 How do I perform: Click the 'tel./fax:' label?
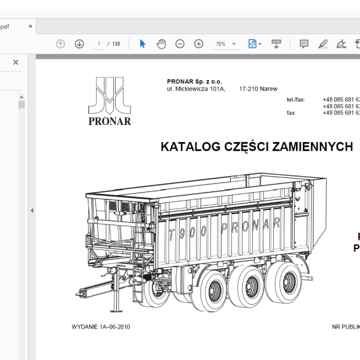pyautogui.click(x=296, y=100)
